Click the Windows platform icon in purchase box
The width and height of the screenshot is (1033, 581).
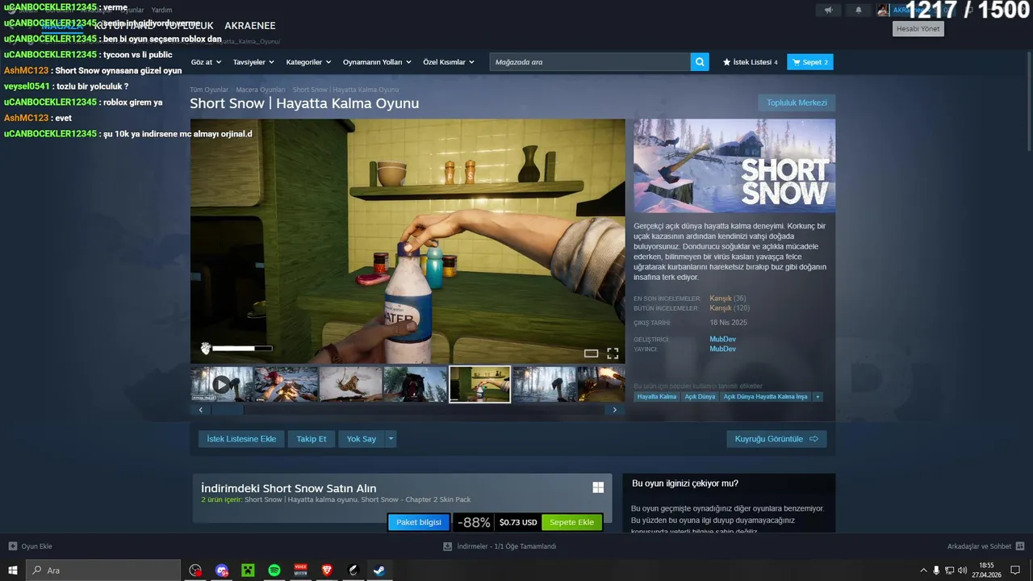click(x=598, y=487)
